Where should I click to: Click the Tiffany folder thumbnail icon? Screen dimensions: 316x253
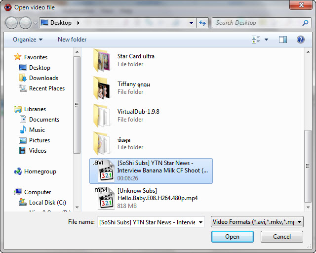[102, 88]
